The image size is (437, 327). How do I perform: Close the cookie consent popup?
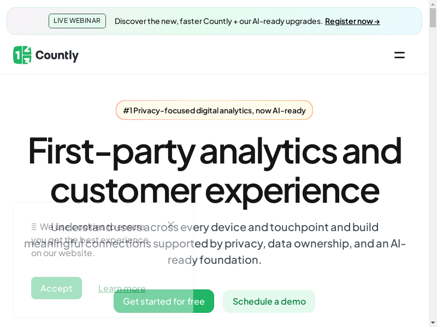(171, 224)
